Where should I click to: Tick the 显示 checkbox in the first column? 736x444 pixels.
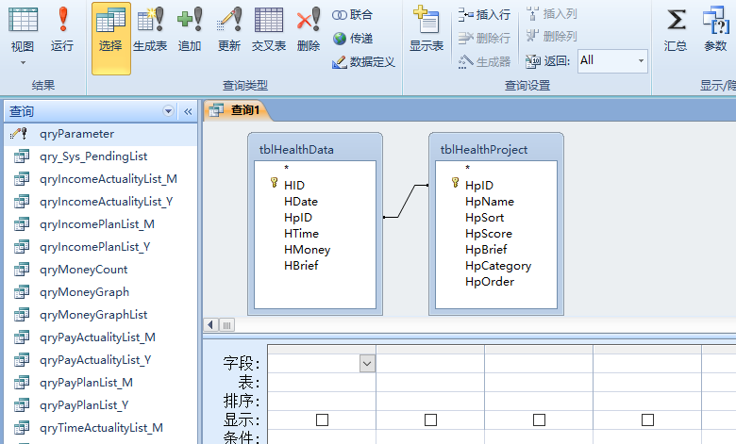322,419
